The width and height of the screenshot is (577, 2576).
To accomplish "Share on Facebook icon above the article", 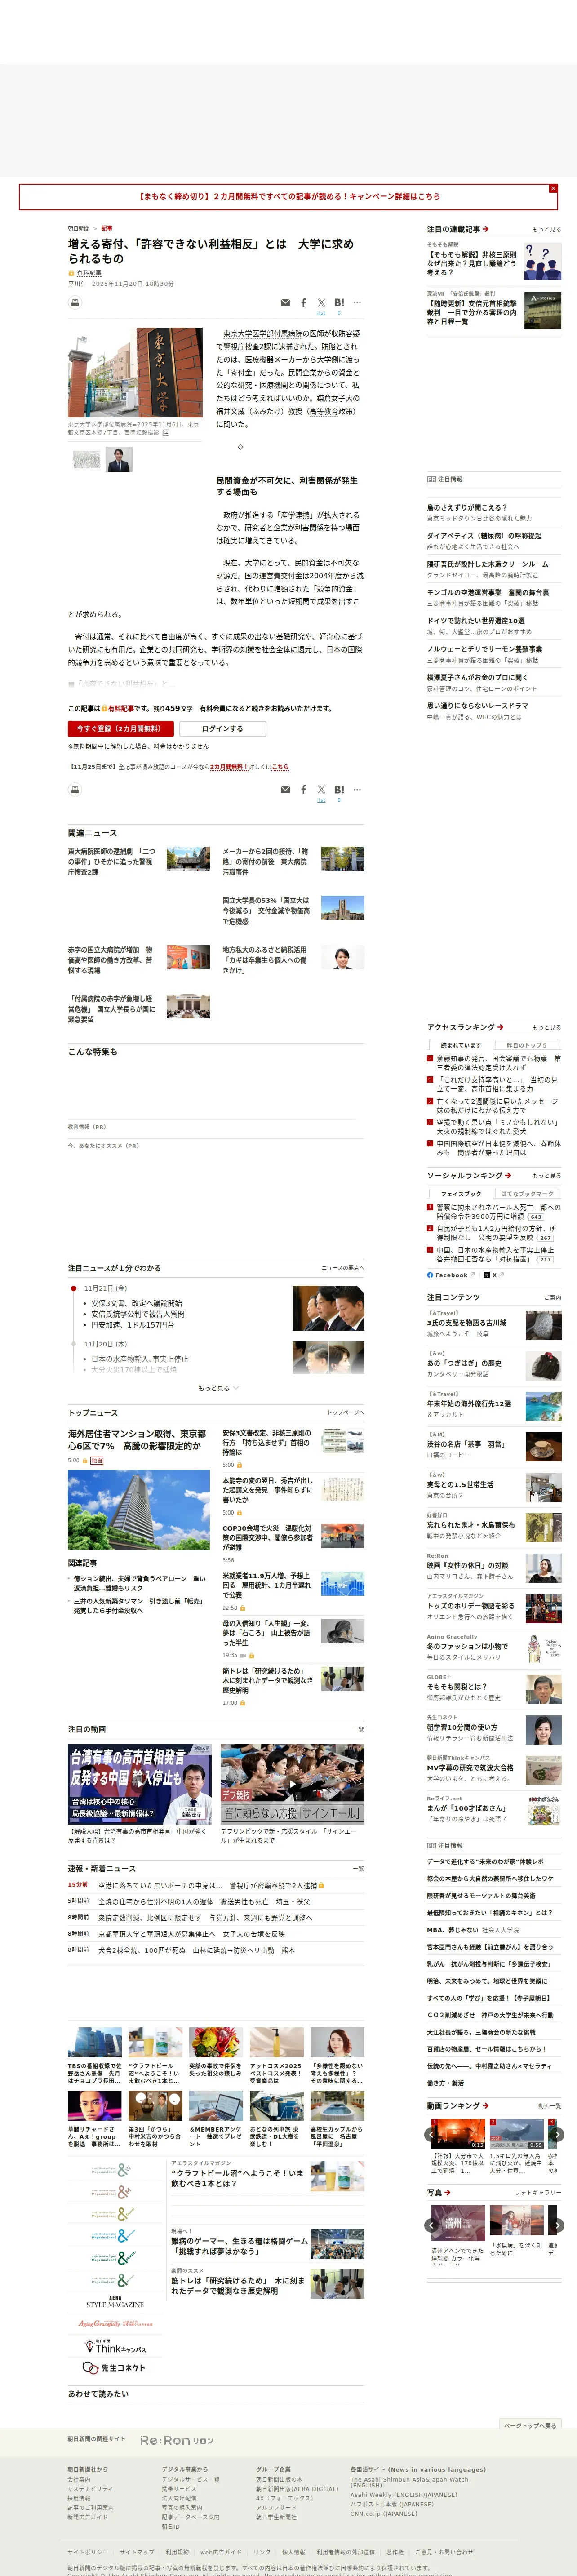I will click(304, 303).
